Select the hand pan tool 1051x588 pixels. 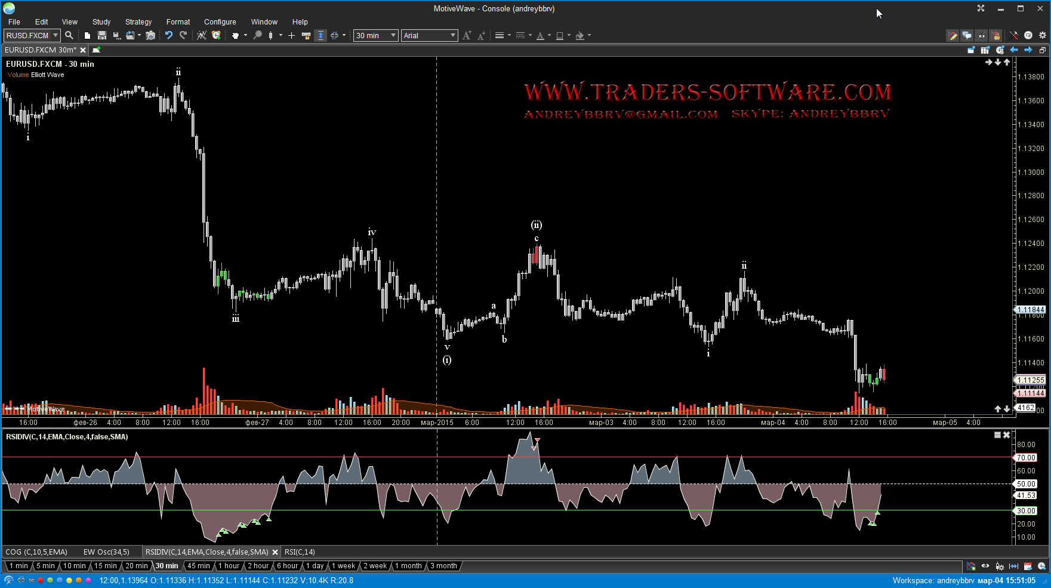(236, 35)
